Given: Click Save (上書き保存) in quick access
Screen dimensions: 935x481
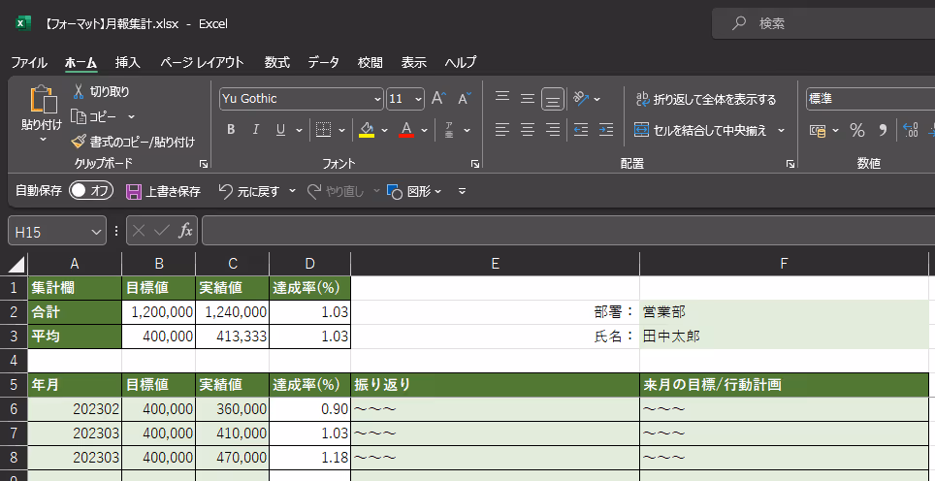Looking at the screenshot, I should [x=163, y=191].
